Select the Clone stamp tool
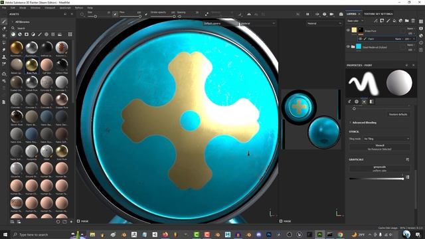425x239 pixels. (4, 57)
